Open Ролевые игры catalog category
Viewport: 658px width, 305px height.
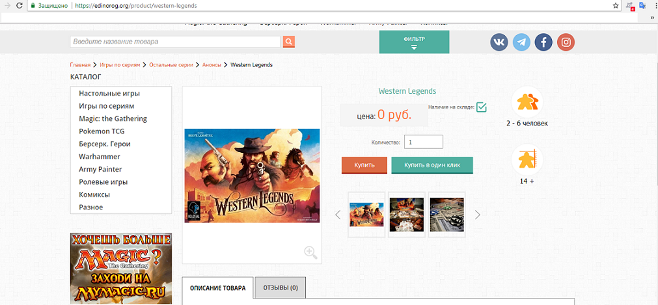103,181
